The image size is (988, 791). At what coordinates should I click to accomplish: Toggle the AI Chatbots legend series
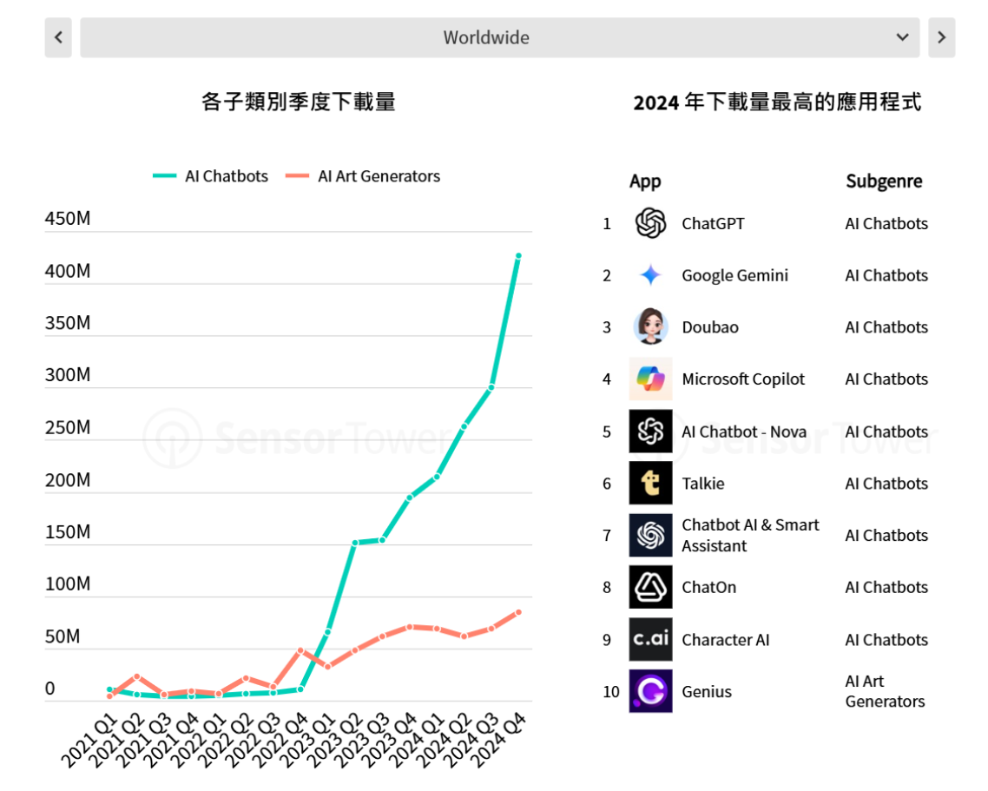click(x=211, y=176)
